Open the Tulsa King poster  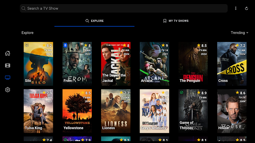38,111
